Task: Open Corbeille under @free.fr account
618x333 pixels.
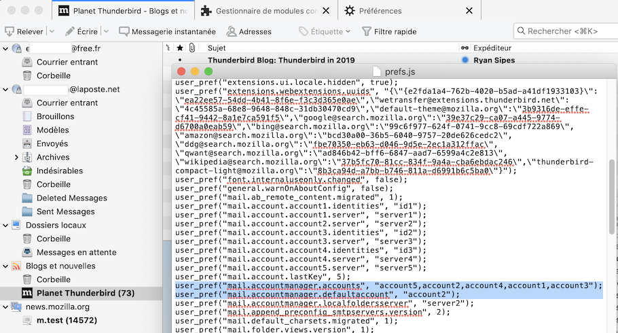Action: [53, 75]
